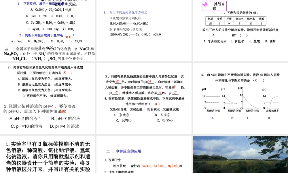Open the landscape photo slide
Viewport: 288px width, 173px height.
pos(240,155)
